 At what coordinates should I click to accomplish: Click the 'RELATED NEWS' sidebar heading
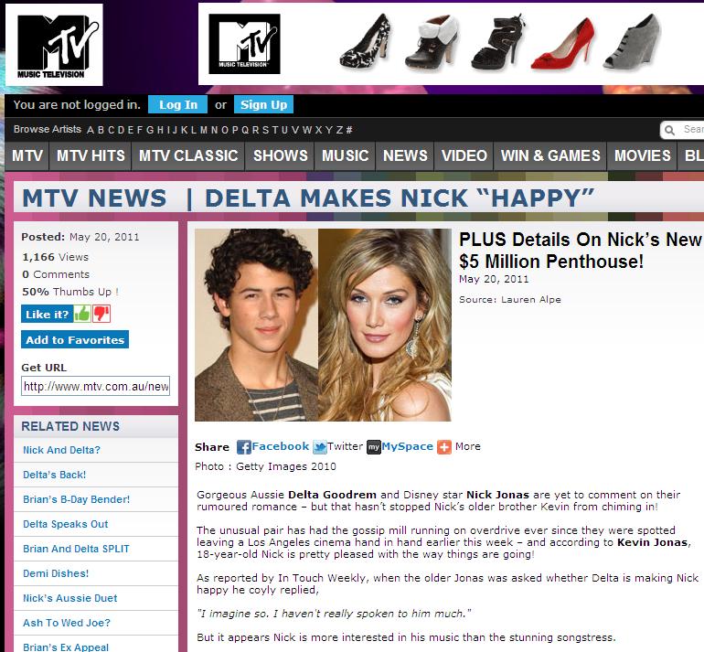70,426
